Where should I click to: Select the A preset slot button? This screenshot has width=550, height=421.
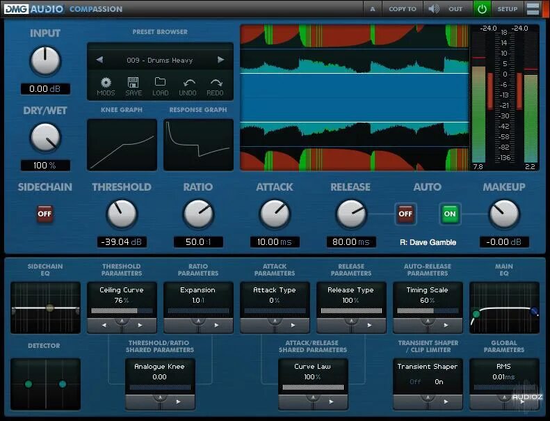coord(373,9)
